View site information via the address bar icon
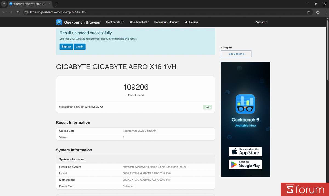Viewport: 329px width, 196px height. tap(27, 12)
